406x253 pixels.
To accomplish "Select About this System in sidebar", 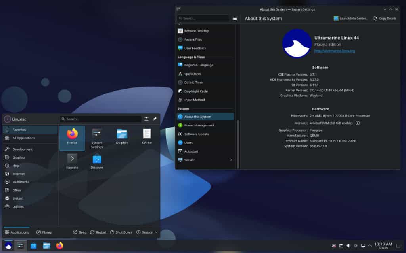I will (x=206, y=117).
